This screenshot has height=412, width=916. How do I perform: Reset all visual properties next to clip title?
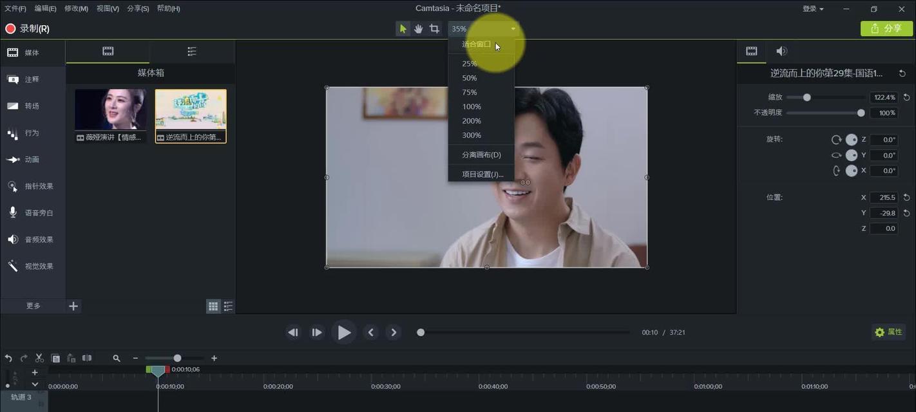coord(902,73)
